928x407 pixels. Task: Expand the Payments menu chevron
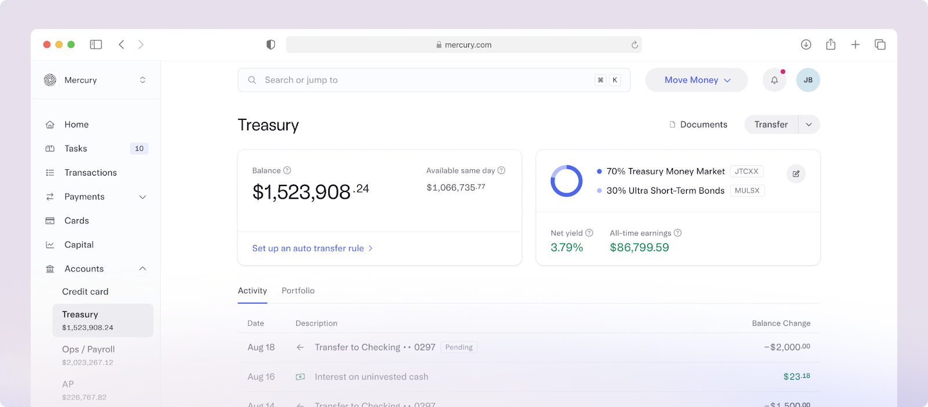pyautogui.click(x=143, y=197)
